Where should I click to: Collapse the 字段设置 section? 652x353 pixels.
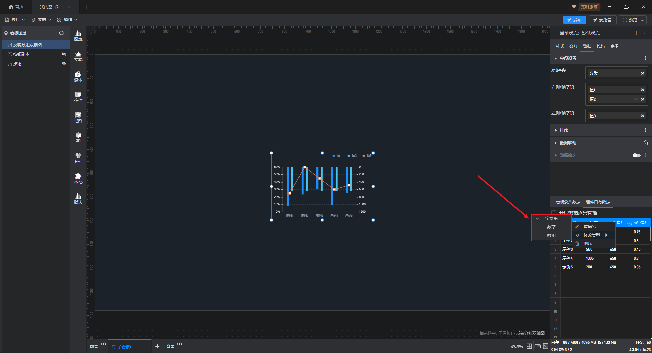pos(556,58)
